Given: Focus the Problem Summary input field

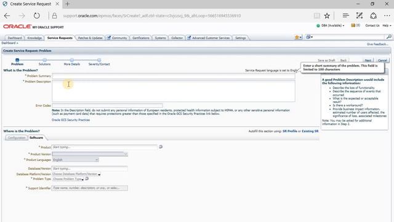Looking at the screenshot, I should [x=174, y=76].
